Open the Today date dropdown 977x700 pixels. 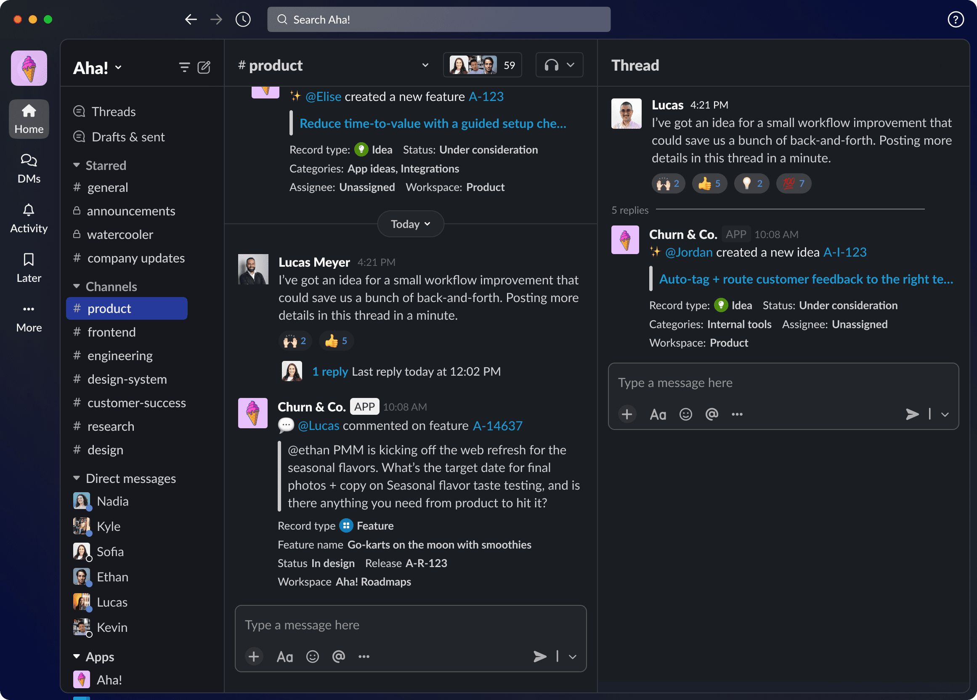coord(410,224)
